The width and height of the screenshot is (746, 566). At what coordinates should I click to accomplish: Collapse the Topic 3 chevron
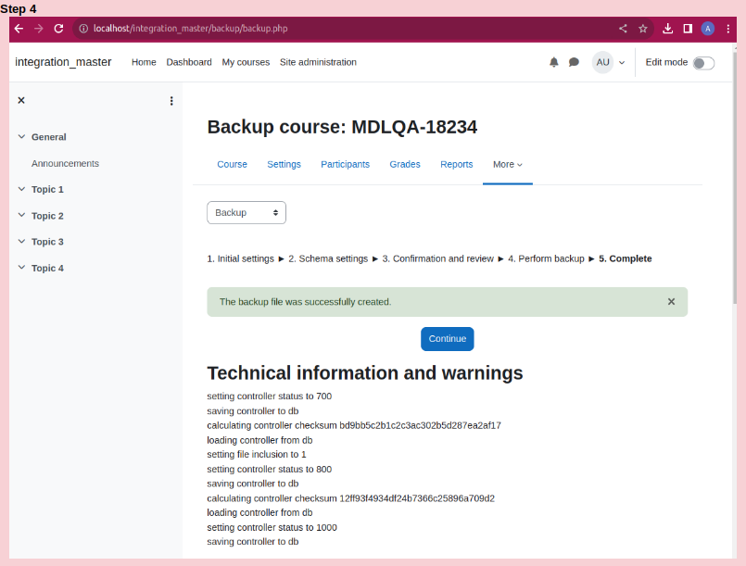pos(21,241)
